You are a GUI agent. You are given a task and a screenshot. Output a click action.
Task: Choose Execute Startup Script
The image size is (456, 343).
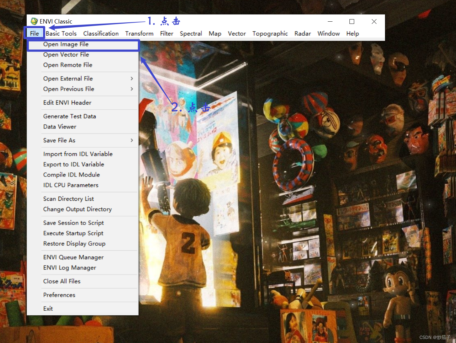click(83, 233)
